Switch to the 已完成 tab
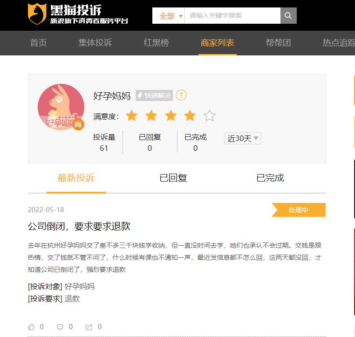The height and width of the screenshot is (337, 355). [270, 178]
